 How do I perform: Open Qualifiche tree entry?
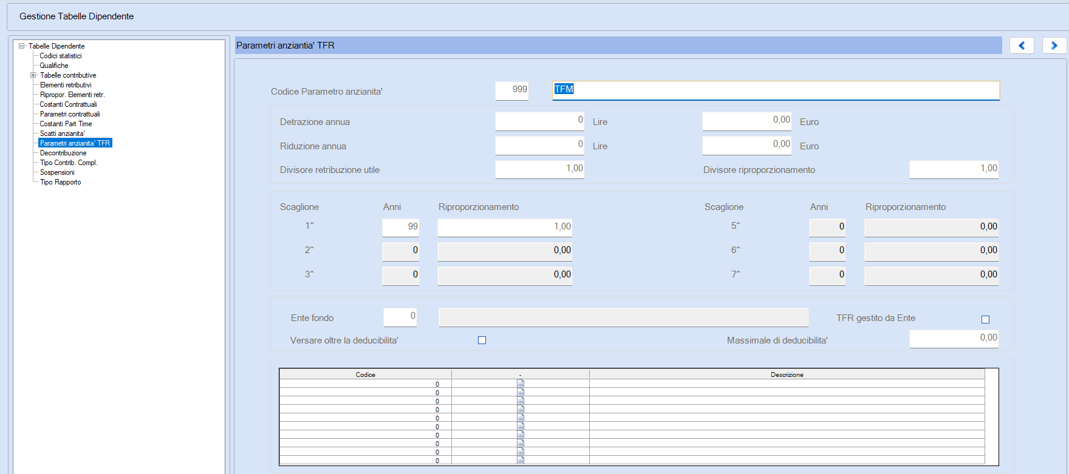point(54,66)
